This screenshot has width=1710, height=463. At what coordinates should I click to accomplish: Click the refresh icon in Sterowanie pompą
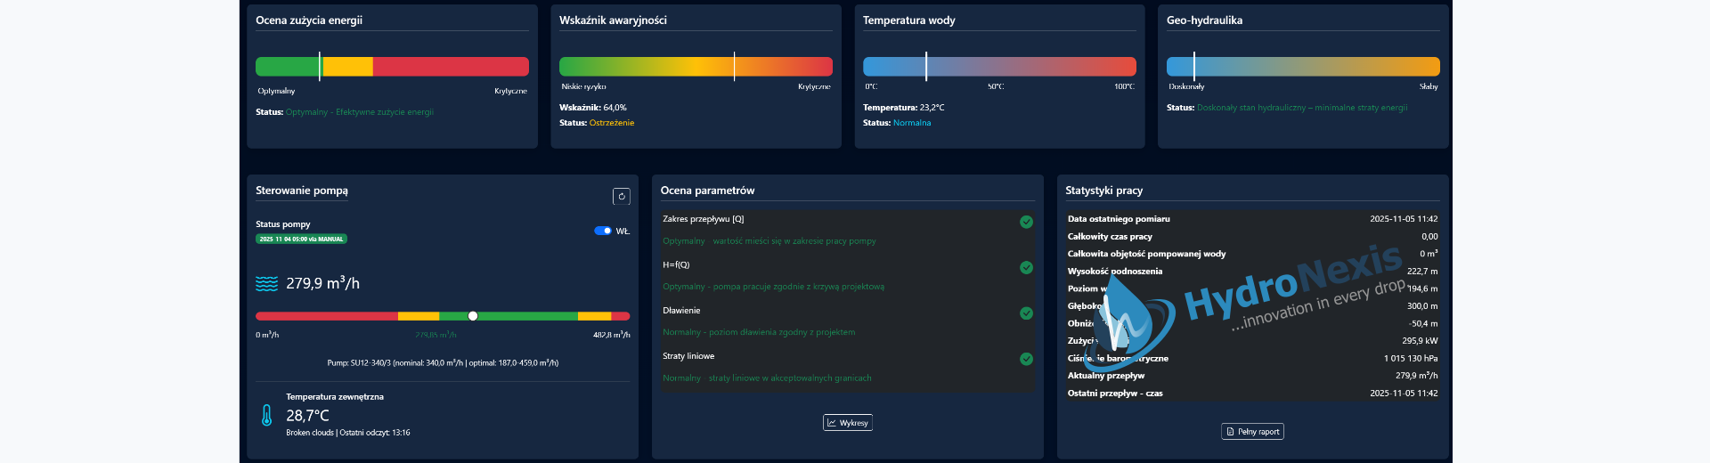[622, 196]
